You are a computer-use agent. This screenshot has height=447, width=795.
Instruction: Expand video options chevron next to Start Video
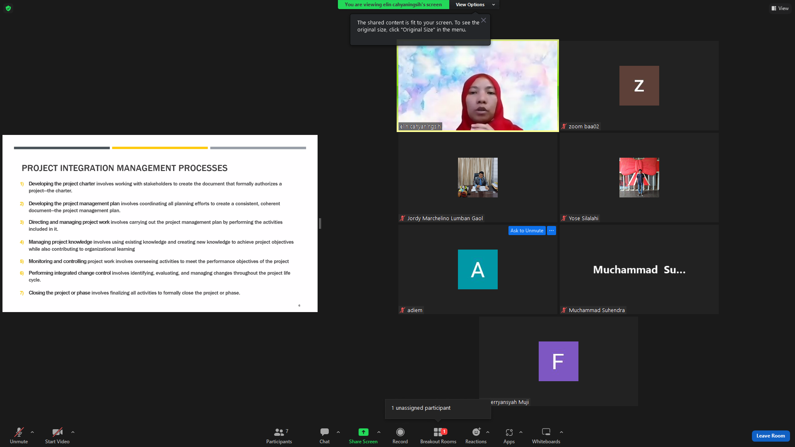[73, 432]
